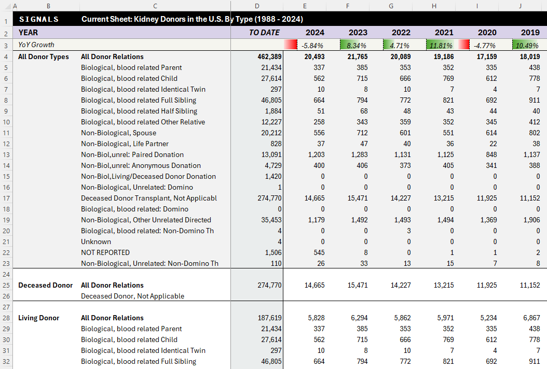
Task: Select the YoY Growth label
Action: [x=36, y=45]
